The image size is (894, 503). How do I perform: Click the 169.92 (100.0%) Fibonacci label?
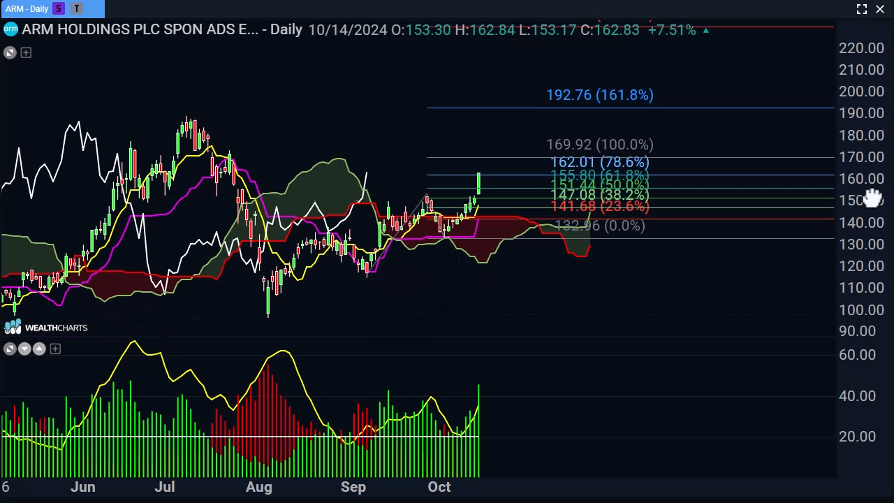(x=600, y=145)
